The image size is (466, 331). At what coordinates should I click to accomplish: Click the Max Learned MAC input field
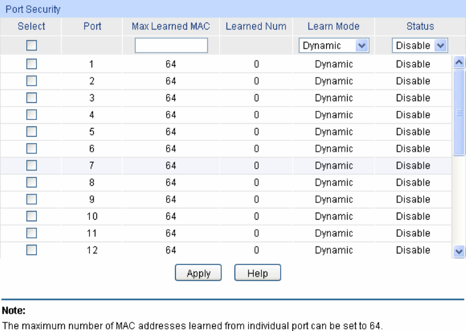click(x=171, y=46)
